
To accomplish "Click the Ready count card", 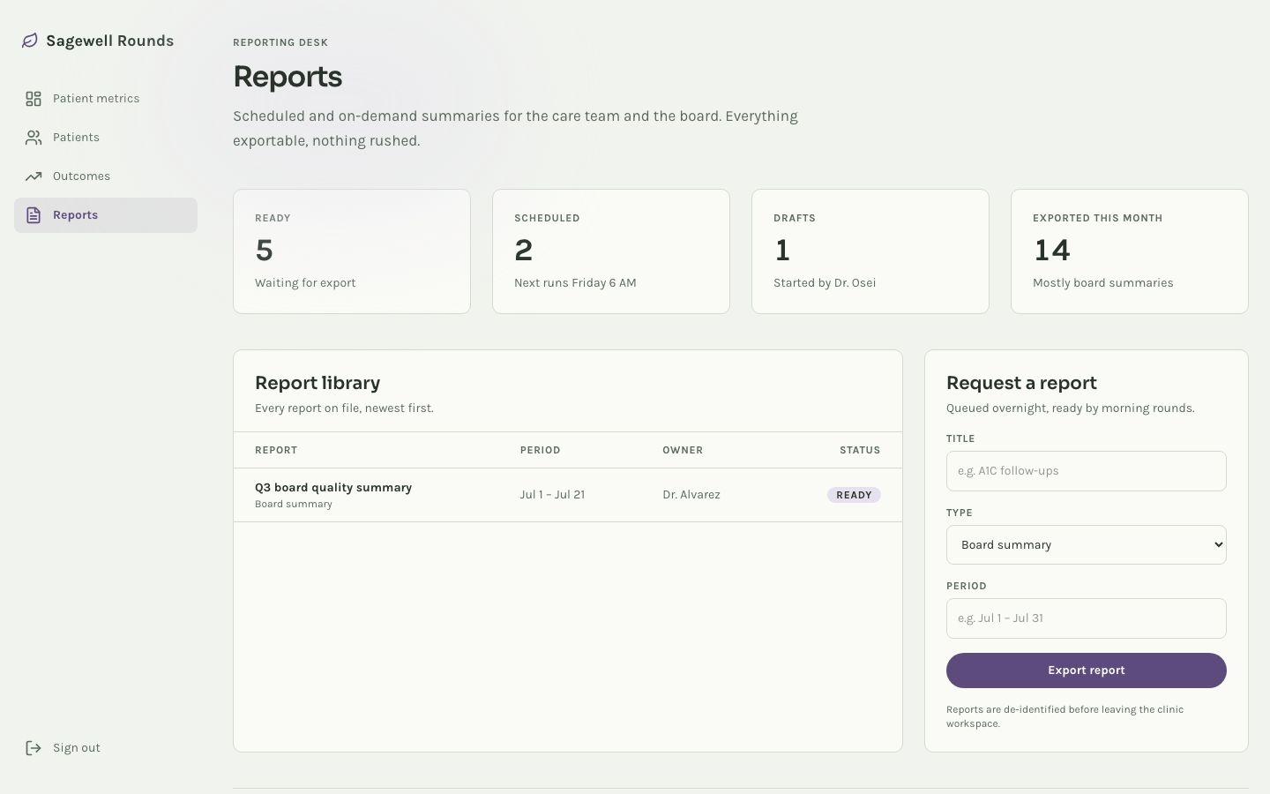I will click(x=352, y=251).
